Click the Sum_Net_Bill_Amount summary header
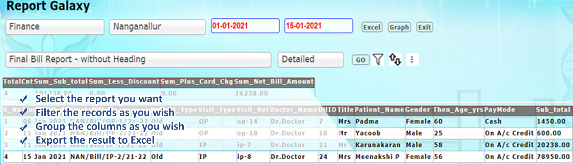 (x=274, y=82)
